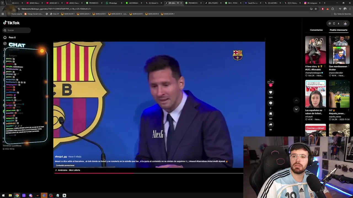Go to next video down chevron
Screen dimensions: 353x198
point(296,109)
